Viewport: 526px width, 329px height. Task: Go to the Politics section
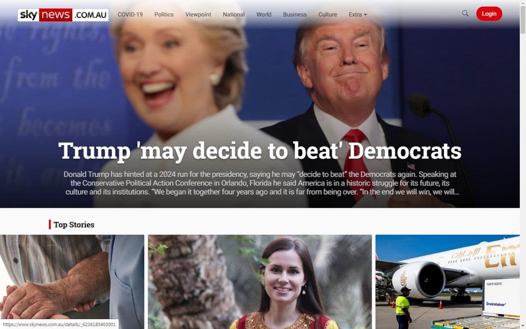click(164, 14)
